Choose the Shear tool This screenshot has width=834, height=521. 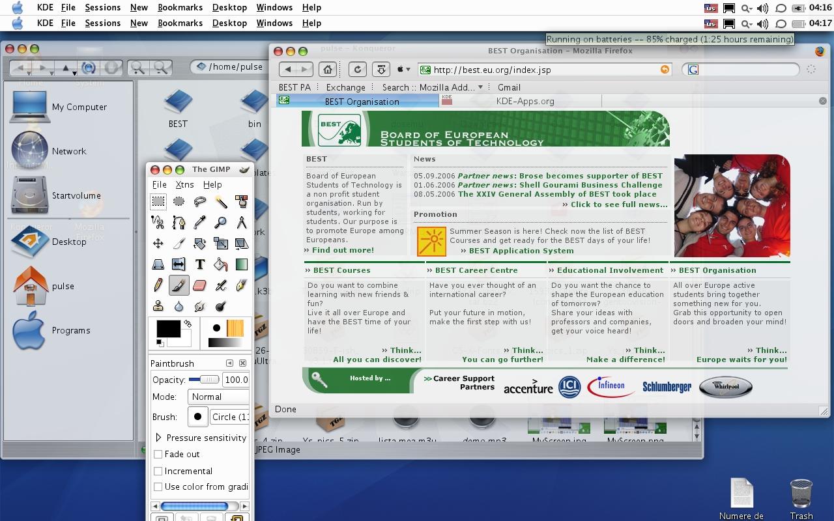[x=241, y=243]
